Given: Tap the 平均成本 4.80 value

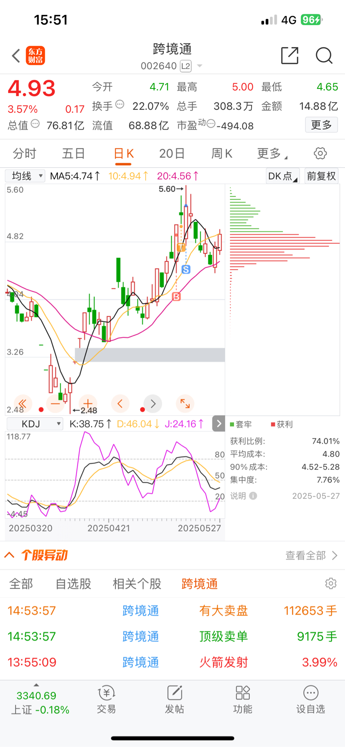Looking at the screenshot, I should click(331, 454).
